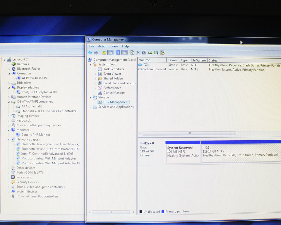
Task: Select the System Reserved 100 MB partition block
Action: coord(183,152)
